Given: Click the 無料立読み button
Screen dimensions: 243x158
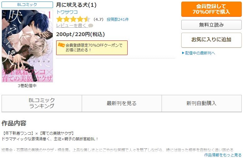Looking at the screenshot, I should (x=211, y=25).
